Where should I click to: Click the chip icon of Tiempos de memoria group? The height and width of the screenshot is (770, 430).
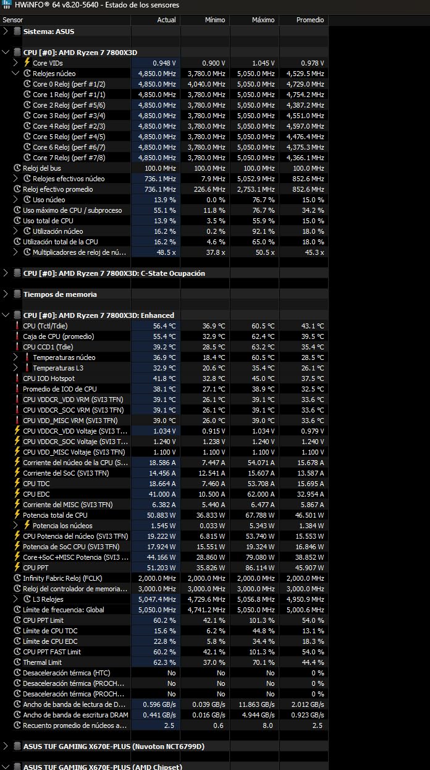click(x=17, y=294)
